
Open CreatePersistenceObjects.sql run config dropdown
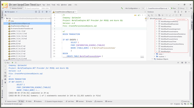tap(157, 8)
